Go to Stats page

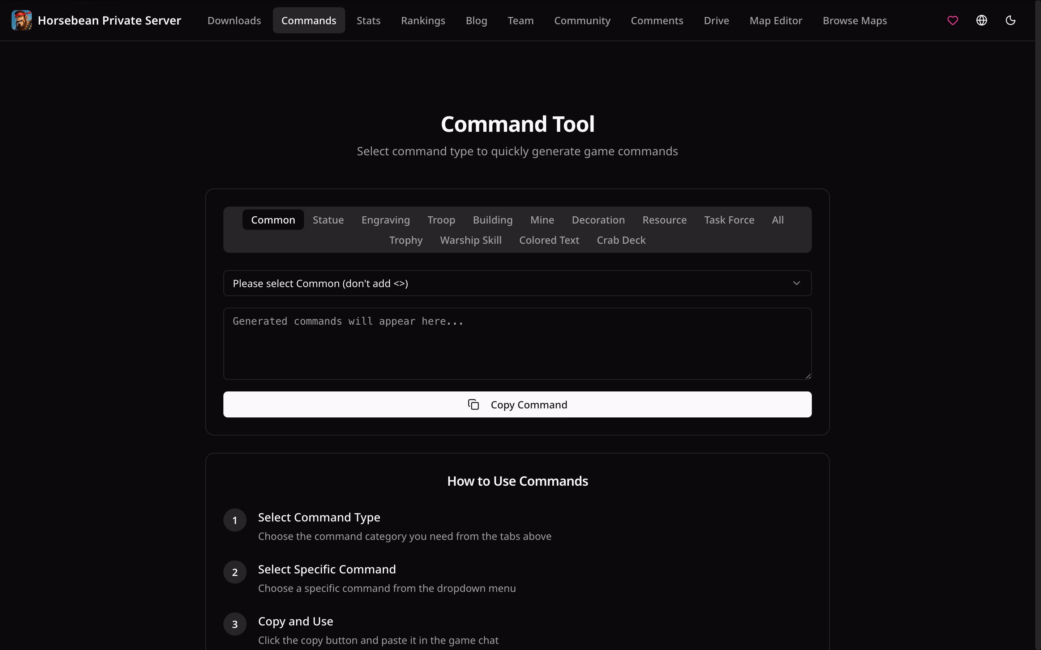coord(369,20)
